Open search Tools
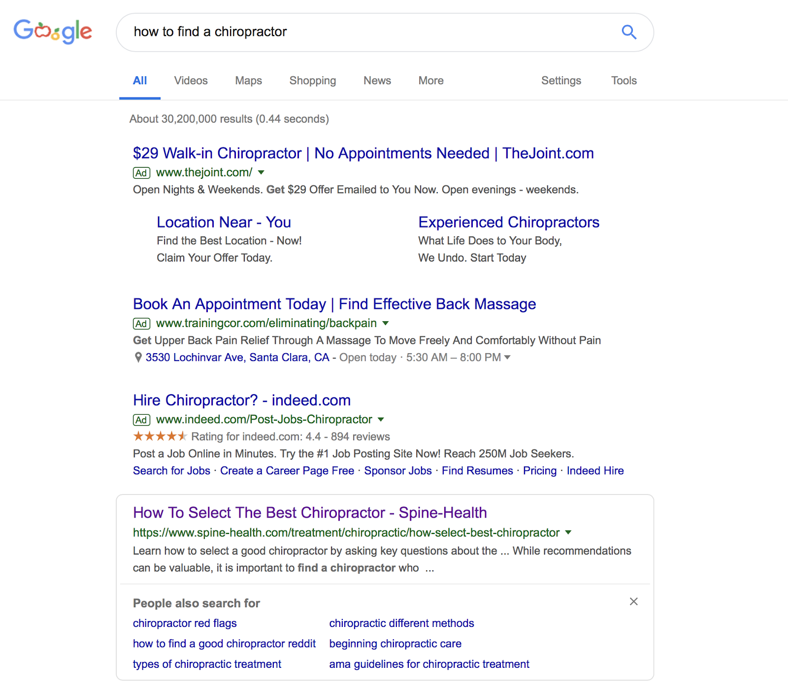This screenshot has height=690, width=788. point(624,81)
